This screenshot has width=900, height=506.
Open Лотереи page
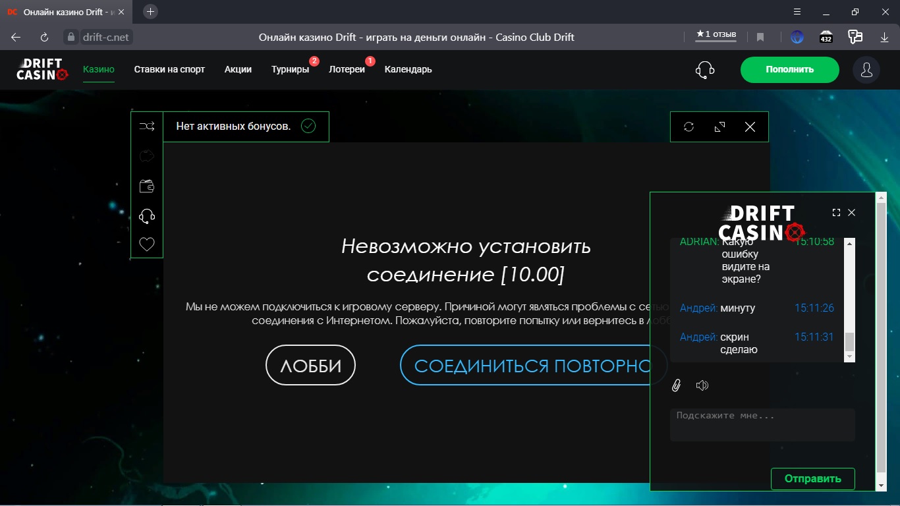347,69
